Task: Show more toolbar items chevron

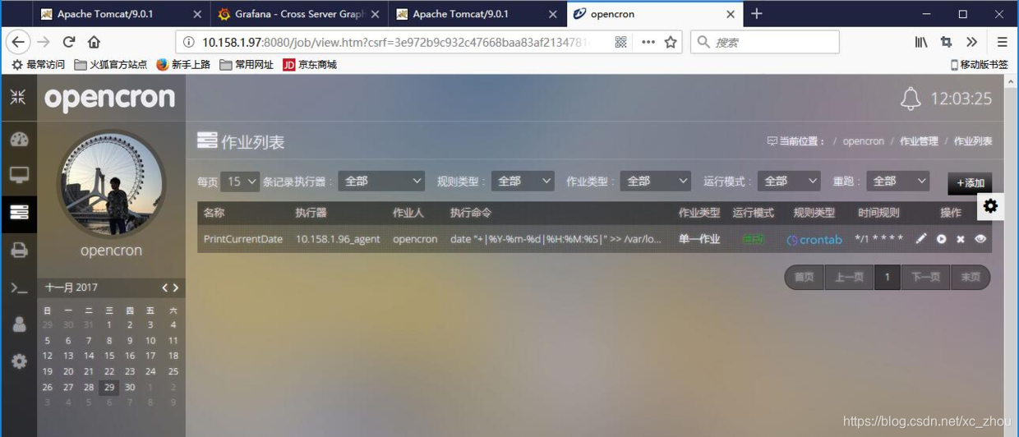Action: (972, 42)
